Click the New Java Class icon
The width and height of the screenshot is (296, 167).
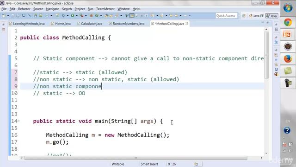click(x=97, y=15)
